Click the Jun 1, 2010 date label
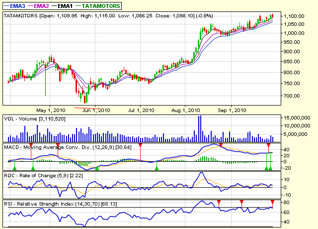This screenshot has height=229, width=318. tap(96, 111)
